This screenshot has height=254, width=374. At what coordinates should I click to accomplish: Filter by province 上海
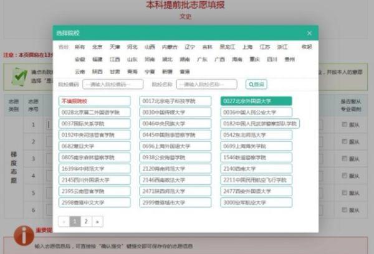pyautogui.click(x=247, y=47)
